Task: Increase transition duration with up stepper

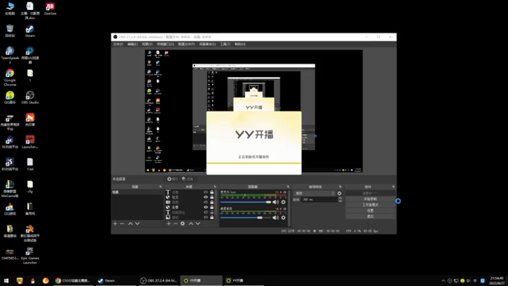Action: pyautogui.click(x=340, y=198)
